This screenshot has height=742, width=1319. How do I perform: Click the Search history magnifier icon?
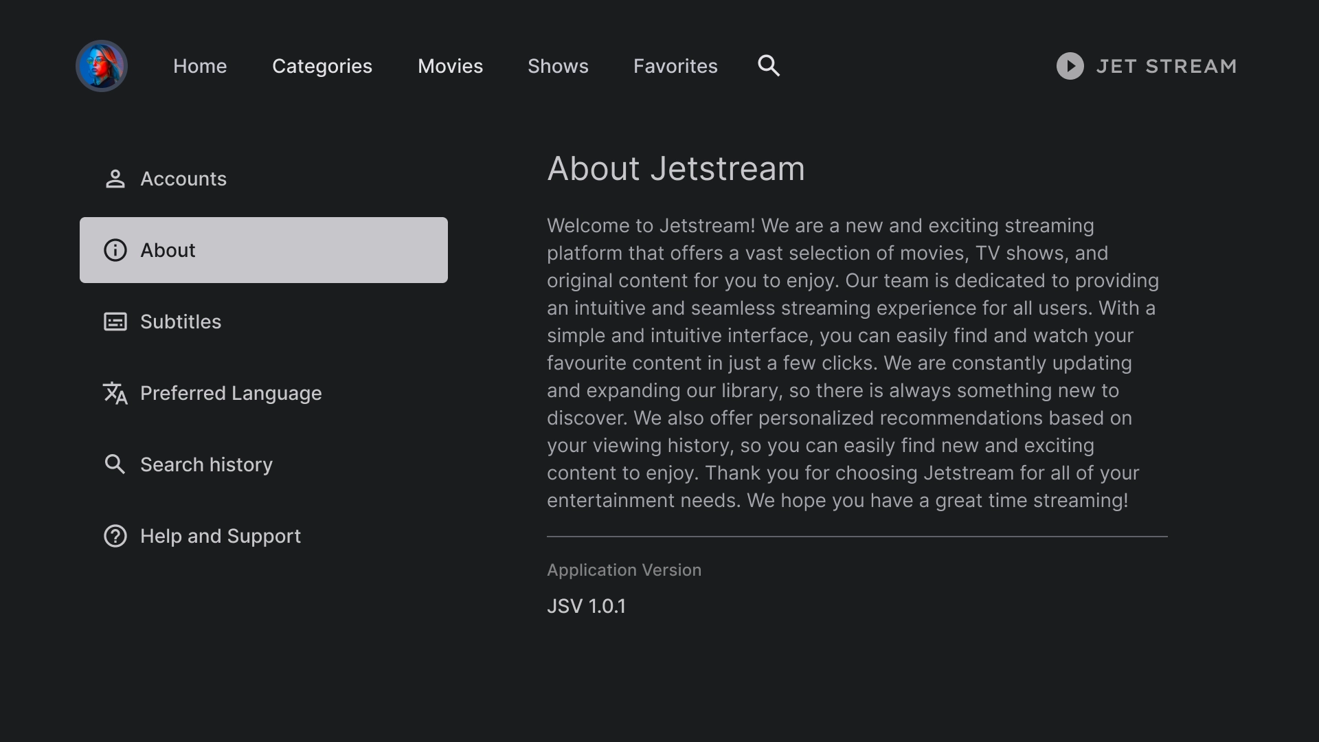[x=115, y=464]
